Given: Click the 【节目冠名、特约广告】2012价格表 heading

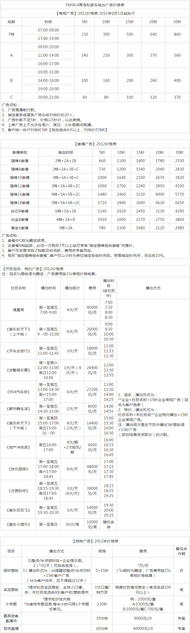Looking at the screenshot, I should (33, 269).
